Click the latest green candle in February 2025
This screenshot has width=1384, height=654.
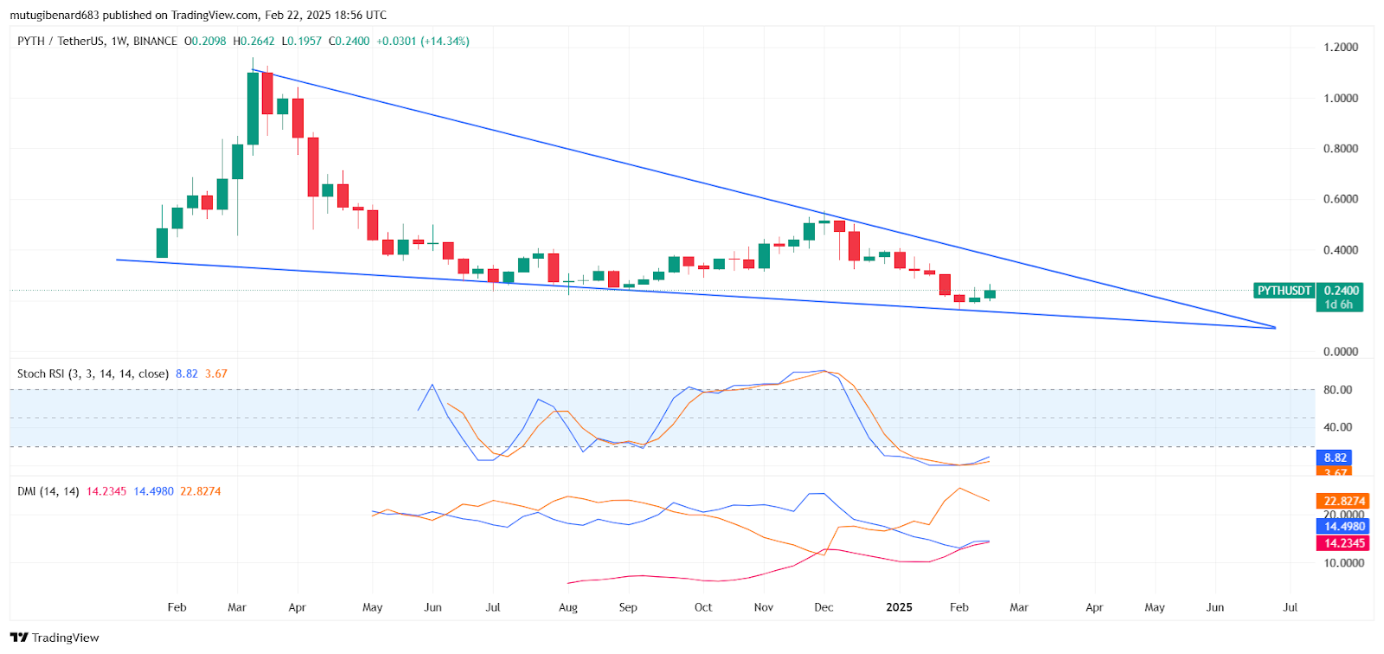pos(990,294)
